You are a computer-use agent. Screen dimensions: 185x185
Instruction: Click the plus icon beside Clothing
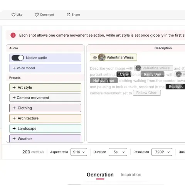(x=14, y=108)
